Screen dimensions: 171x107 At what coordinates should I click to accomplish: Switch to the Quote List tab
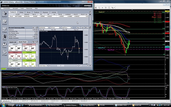[13, 42]
